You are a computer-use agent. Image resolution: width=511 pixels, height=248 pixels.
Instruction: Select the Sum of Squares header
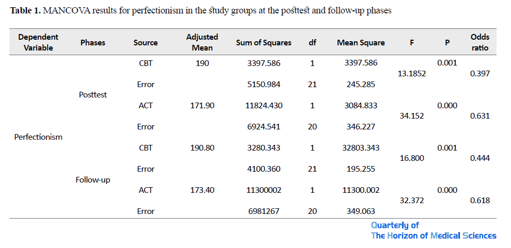tap(264, 43)
